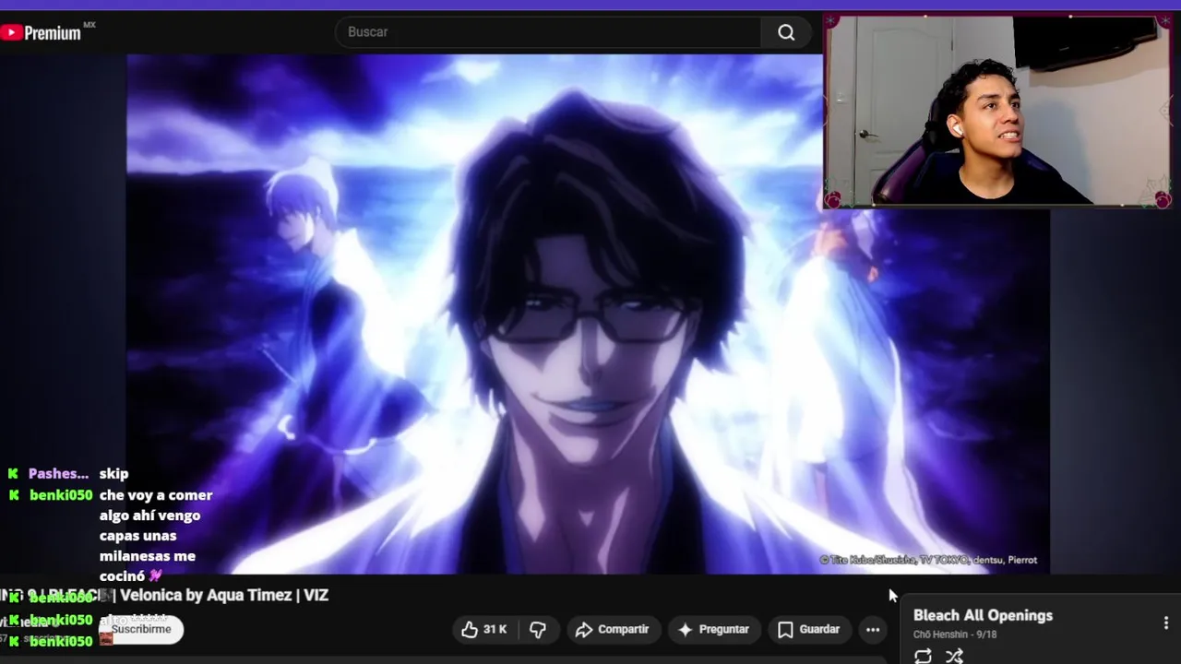Click the magnifying glass search button

point(786,32)
